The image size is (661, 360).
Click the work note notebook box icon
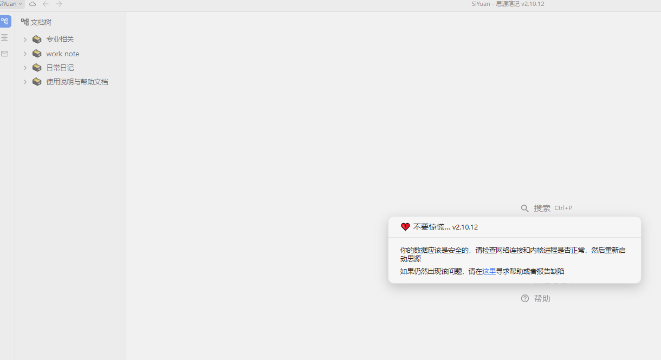[37, 54]
